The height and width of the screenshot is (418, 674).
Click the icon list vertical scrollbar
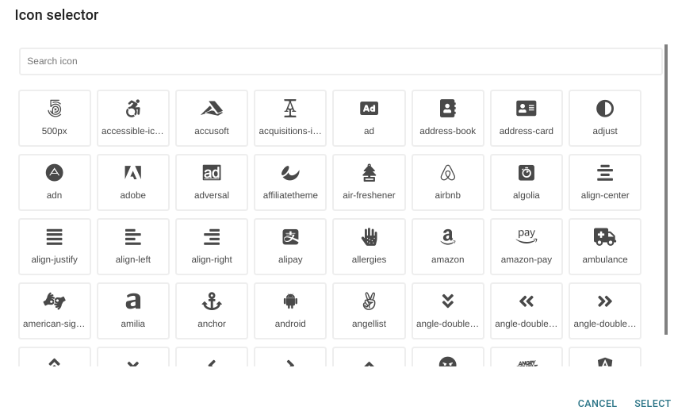point(666,190)
